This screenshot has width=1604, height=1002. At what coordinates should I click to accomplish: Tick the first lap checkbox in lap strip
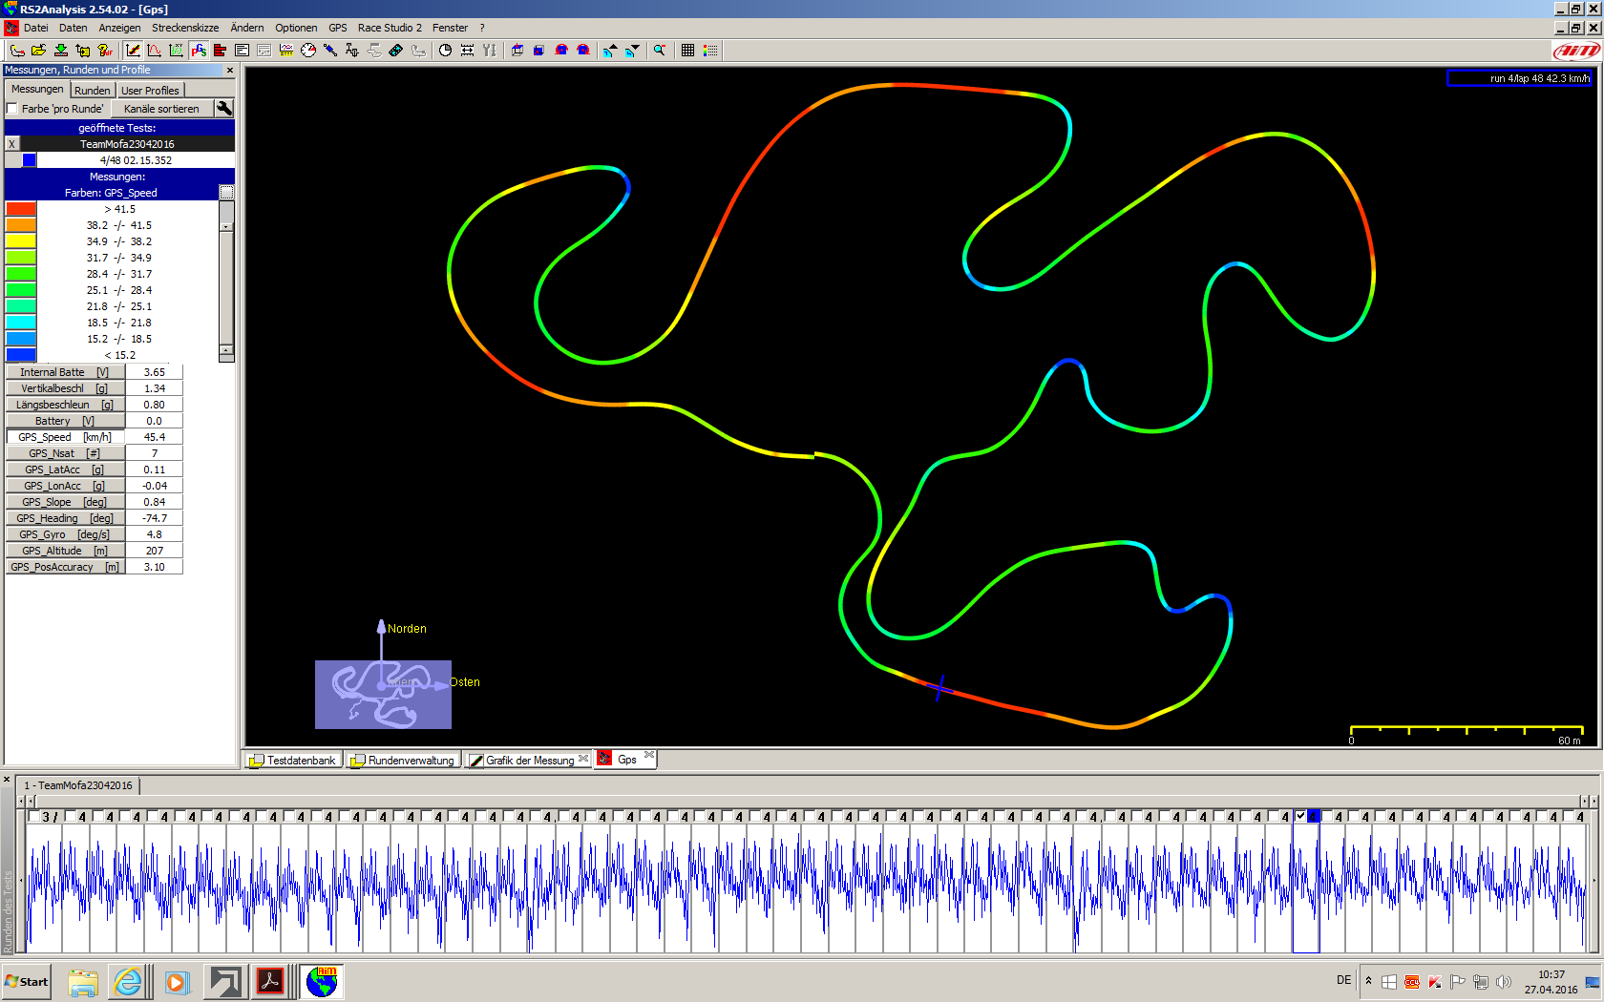tap(34, 816)
